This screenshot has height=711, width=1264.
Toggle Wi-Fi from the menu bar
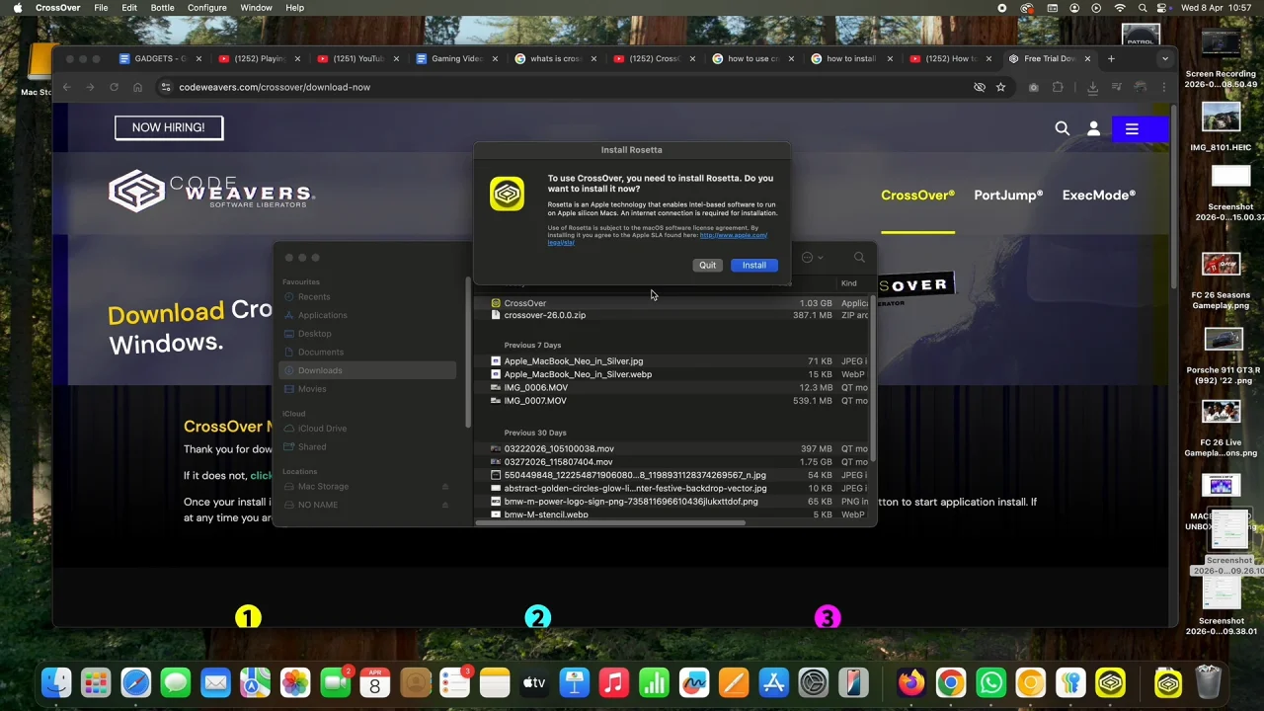(1119, 8)
